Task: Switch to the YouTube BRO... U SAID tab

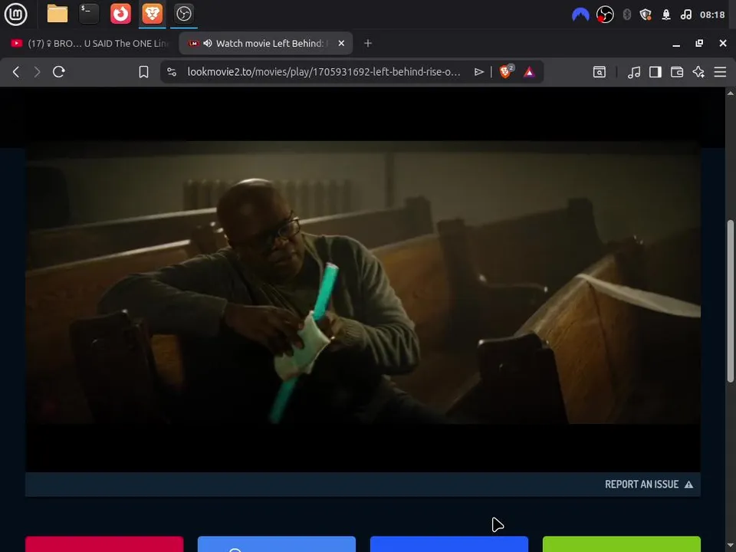Action: (89, 43)
